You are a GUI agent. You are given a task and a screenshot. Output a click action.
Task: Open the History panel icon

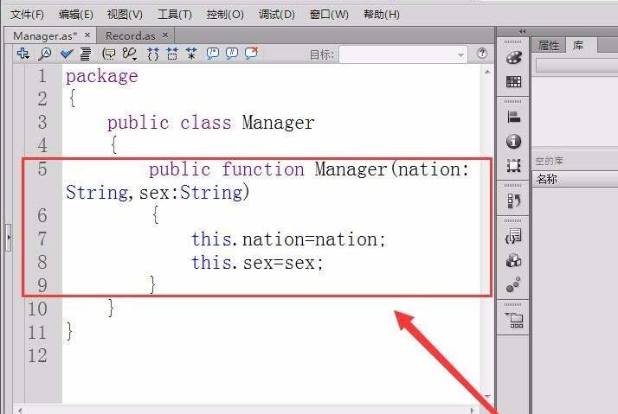(513, 201)
